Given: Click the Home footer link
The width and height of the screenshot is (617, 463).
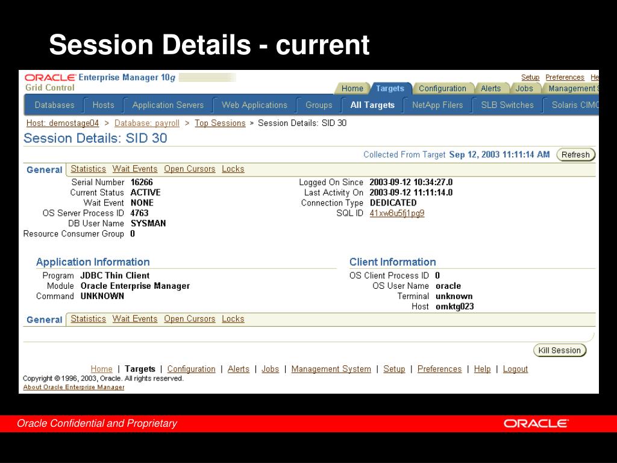Looking at the screenshot, I should click(101, 369).
